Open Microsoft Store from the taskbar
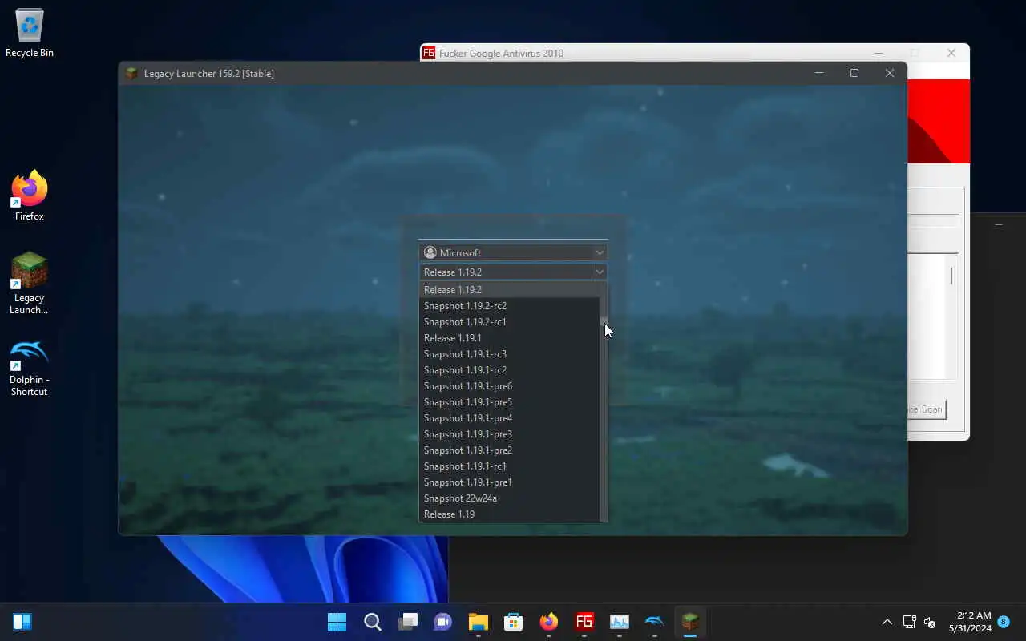Screen dimensions: 1026x641 [x=514, y=622]
